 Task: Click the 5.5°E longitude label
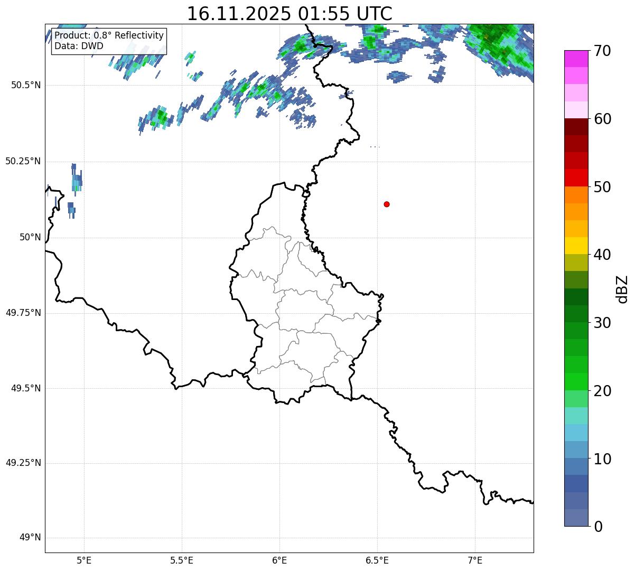point(182,560)
